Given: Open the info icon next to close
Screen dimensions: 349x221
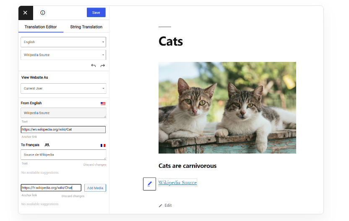Looking at the screenshot, I should click(x=42, y=13).
